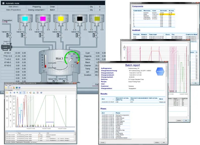
Task: Click the olive cleaner tank swatch
Action: point(97,19)
